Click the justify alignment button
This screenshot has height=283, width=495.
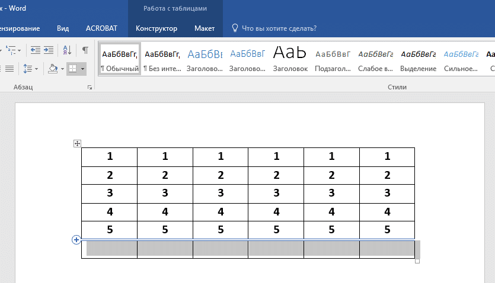pyautogui.click(x=9, y=69)
